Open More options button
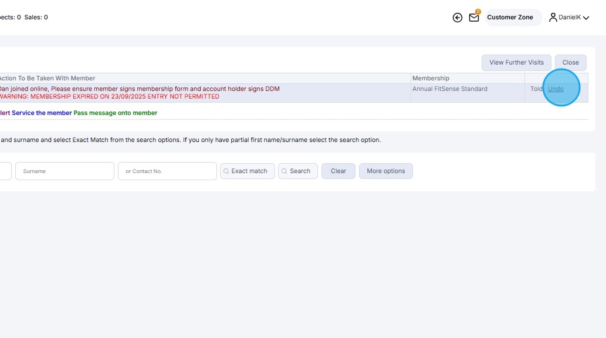The width and height of the screenshot is (606, 338). 385,171
